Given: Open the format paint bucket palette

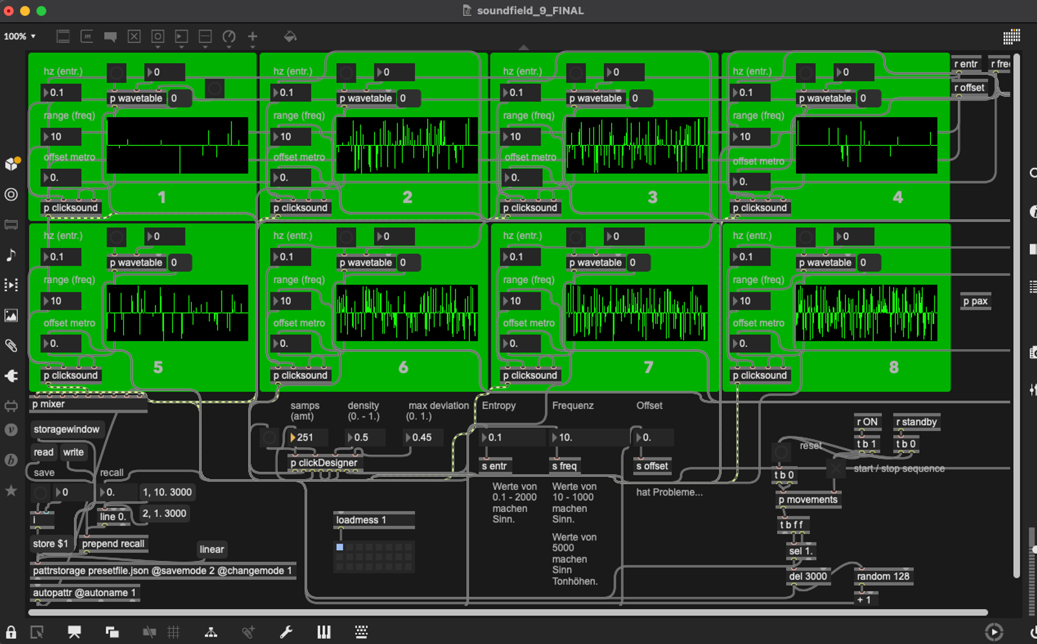Looking at the screenshot, I should (290, 37).
